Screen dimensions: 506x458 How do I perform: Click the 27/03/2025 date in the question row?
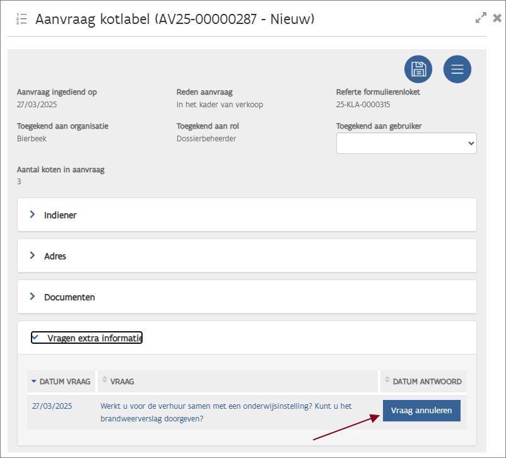point(52,406)
